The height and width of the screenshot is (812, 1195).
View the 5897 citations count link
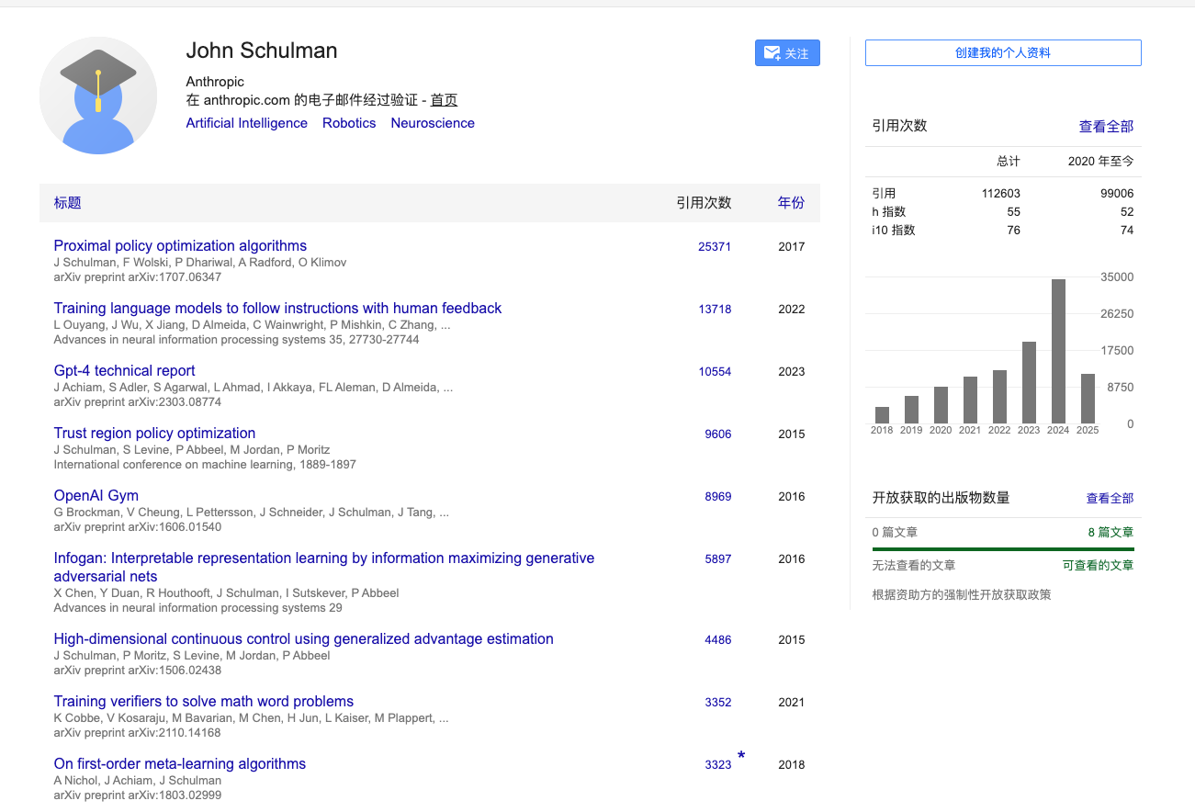click(718, 558)
